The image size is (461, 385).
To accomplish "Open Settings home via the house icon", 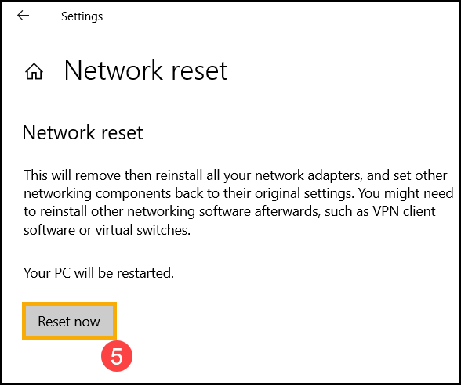I will click(34, 72).
